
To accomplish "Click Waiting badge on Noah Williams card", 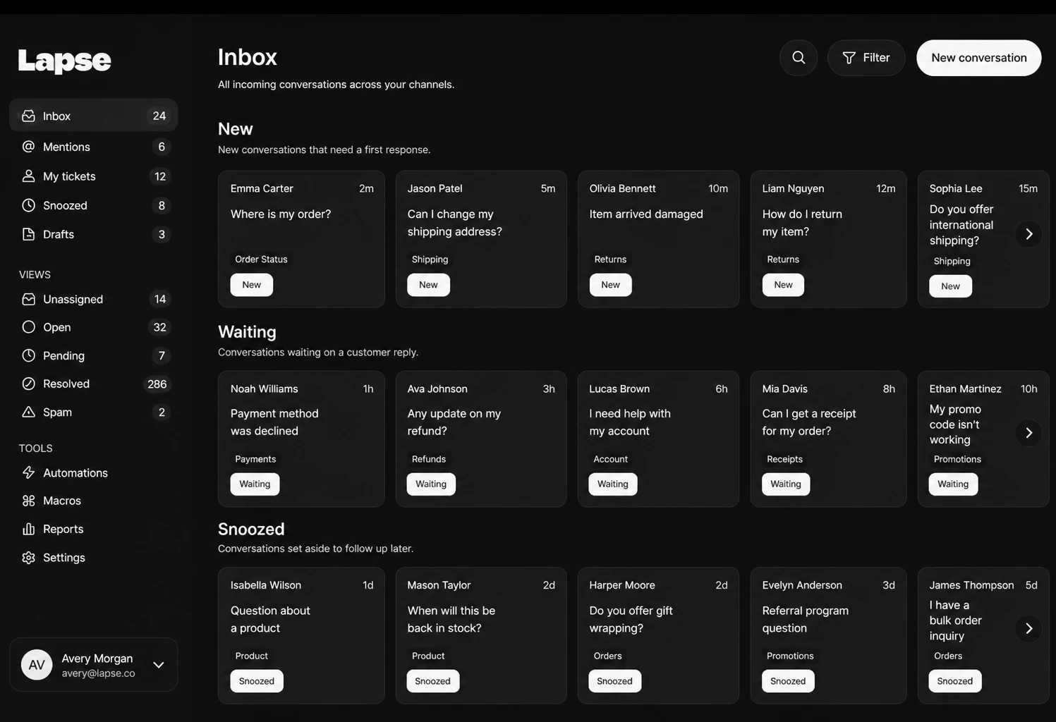I will tap(255, 484).
